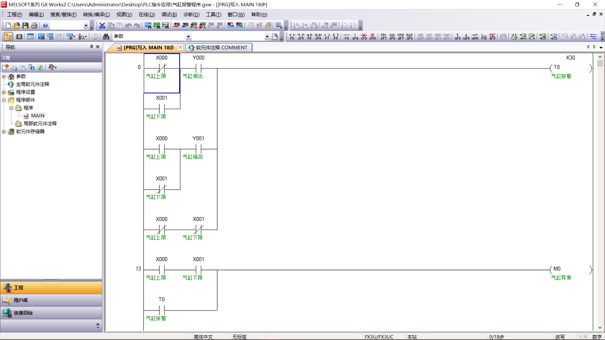Viewport: 605px width, 340px height.
Task: Collapse the 程序部件 tree node
Action: [x=4, y=100]
